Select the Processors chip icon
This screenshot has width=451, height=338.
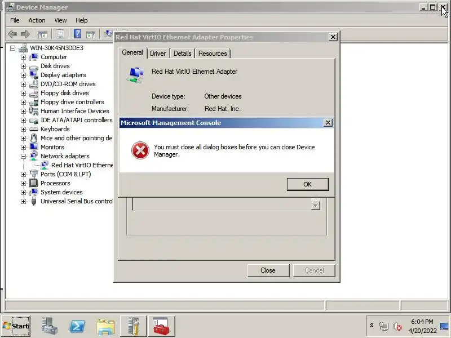(x=34, y=183)
